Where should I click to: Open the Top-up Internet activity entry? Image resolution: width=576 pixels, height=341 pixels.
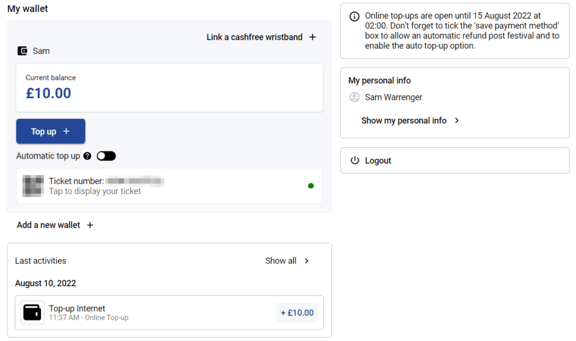click(x=169, y=313)
